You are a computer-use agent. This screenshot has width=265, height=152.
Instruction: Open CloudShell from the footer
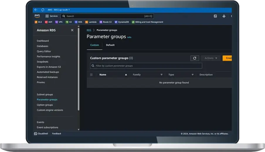tap(41, 134)
